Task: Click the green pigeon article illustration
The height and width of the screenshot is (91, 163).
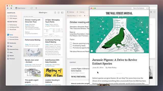Action: tap(119, 35)
